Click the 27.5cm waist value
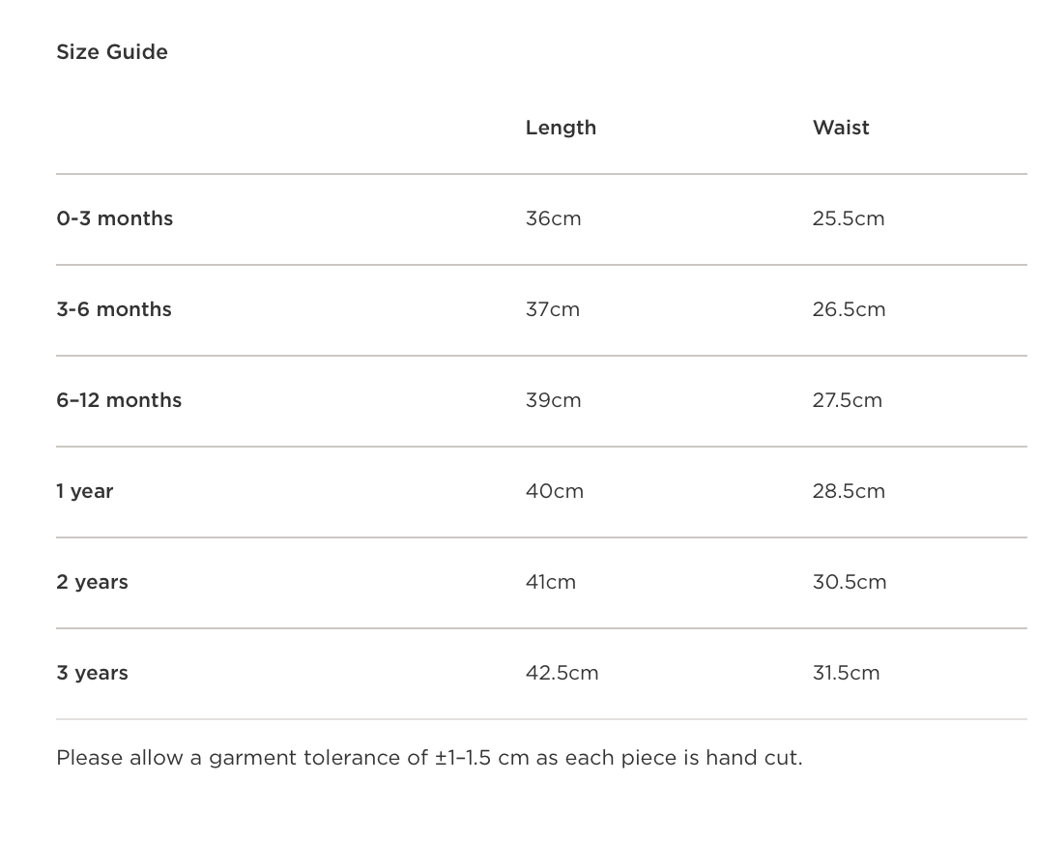Screen dimensions: 1038x841 848,400
